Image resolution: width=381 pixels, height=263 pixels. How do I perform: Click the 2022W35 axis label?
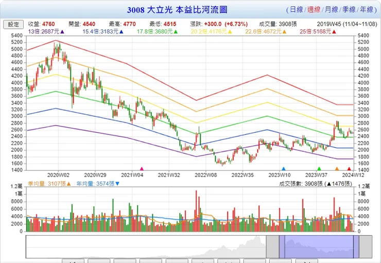click(243, 175)
